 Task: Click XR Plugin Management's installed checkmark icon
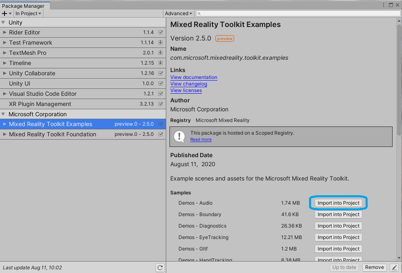tap(160, 104)
